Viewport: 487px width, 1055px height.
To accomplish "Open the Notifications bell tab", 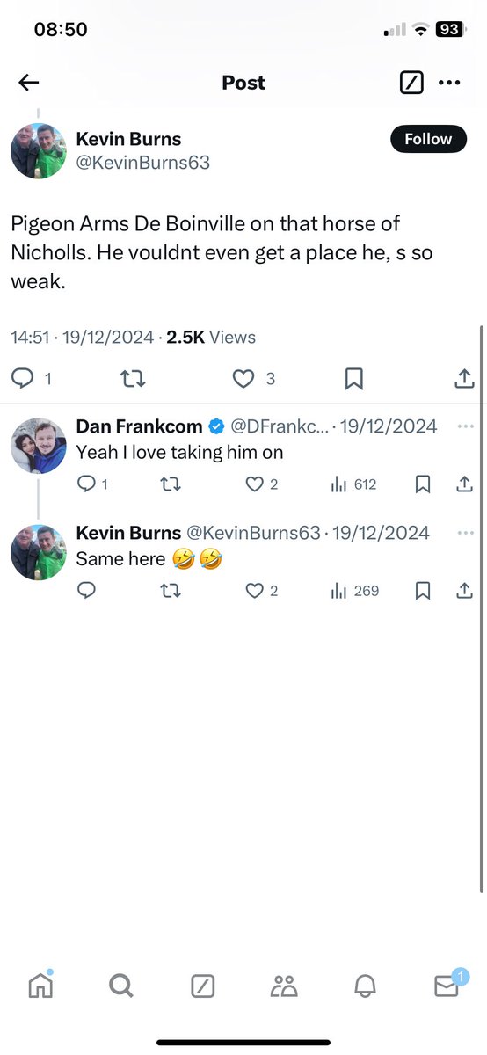I will pos(365,986).
